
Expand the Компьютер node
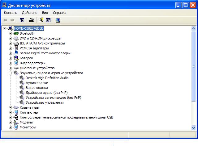(x=10, y=112)
